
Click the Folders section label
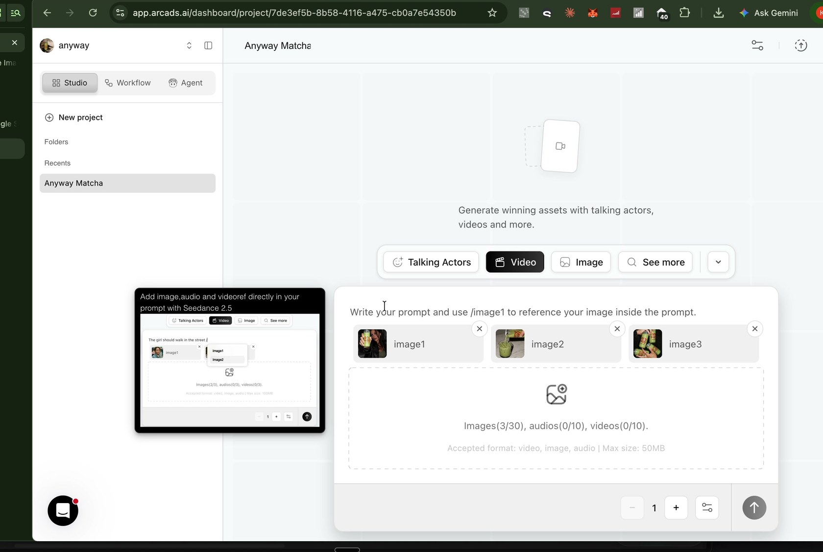click(56, 142)
